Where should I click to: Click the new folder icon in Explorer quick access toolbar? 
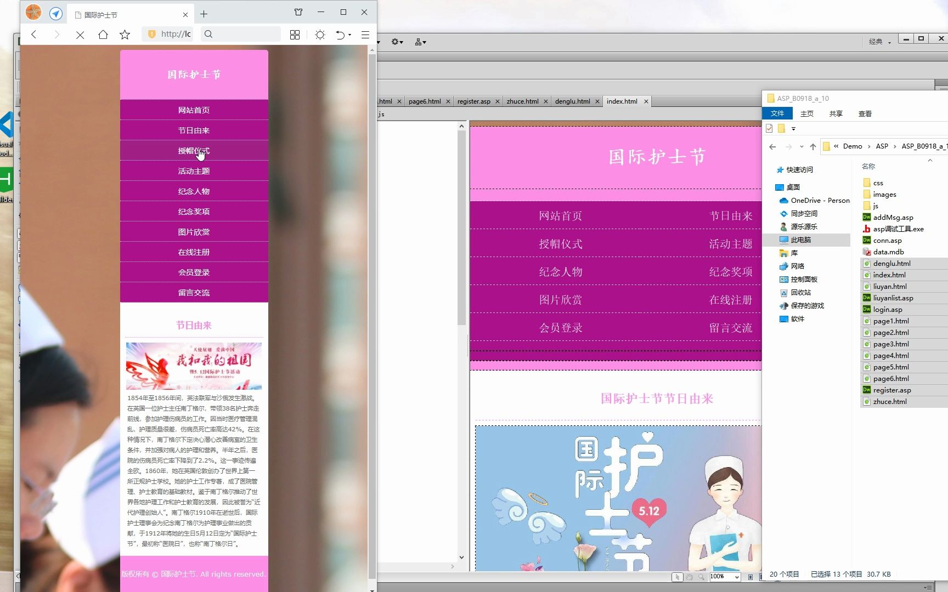point(781,128)
